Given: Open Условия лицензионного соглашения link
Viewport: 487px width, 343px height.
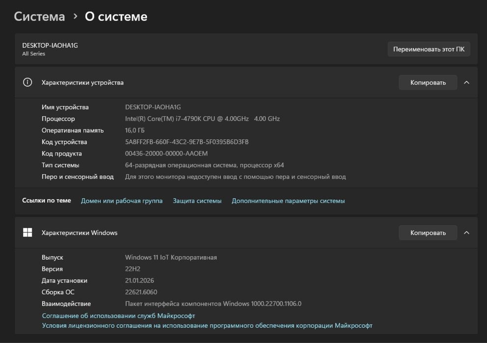Looking at the screenshot, I should (x=207, y=325).
